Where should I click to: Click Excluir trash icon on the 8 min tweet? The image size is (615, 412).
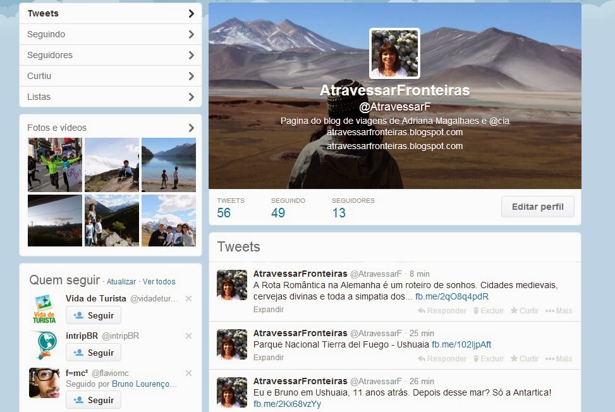point(489,310)
